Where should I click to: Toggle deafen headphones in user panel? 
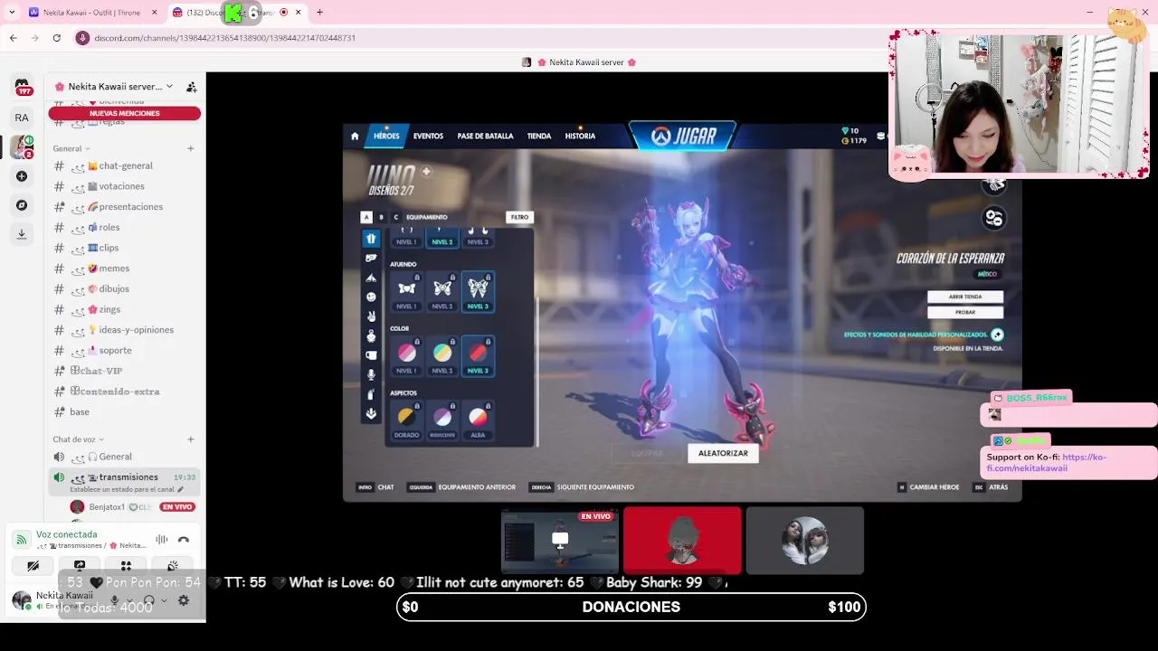149,600
